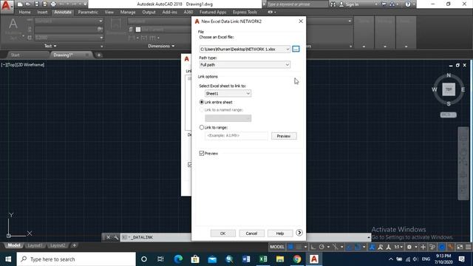Viewport: 473px width, 266px height.
Task: Toggle grid display in the status bar
Action: [290, 247]
